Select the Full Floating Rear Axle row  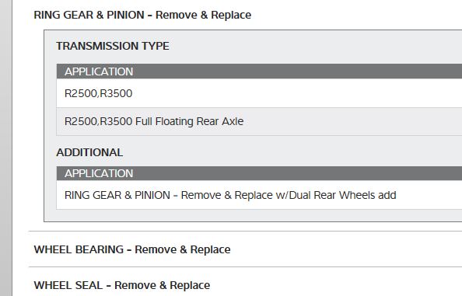click(x=259, y=121)
